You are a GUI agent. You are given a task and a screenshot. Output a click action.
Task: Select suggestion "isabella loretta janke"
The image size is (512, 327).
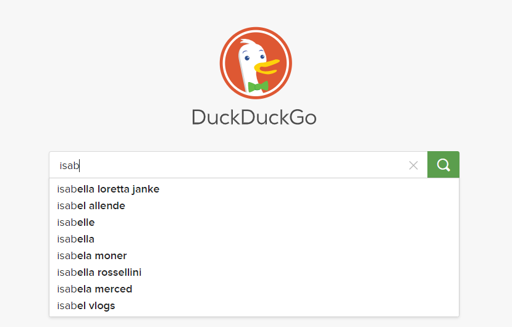(x=254, y=189)
